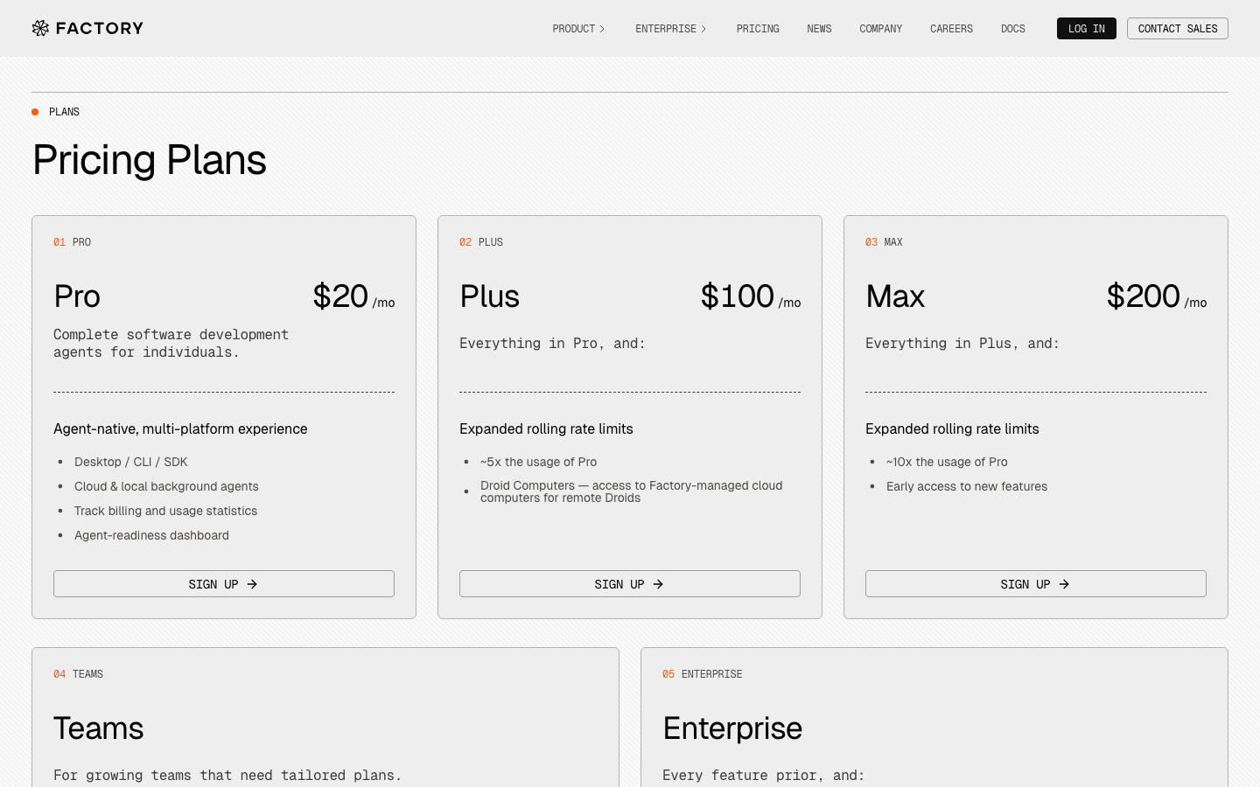
Task: Click 'Every feature prior, and:' text
Action: (763, 776)
